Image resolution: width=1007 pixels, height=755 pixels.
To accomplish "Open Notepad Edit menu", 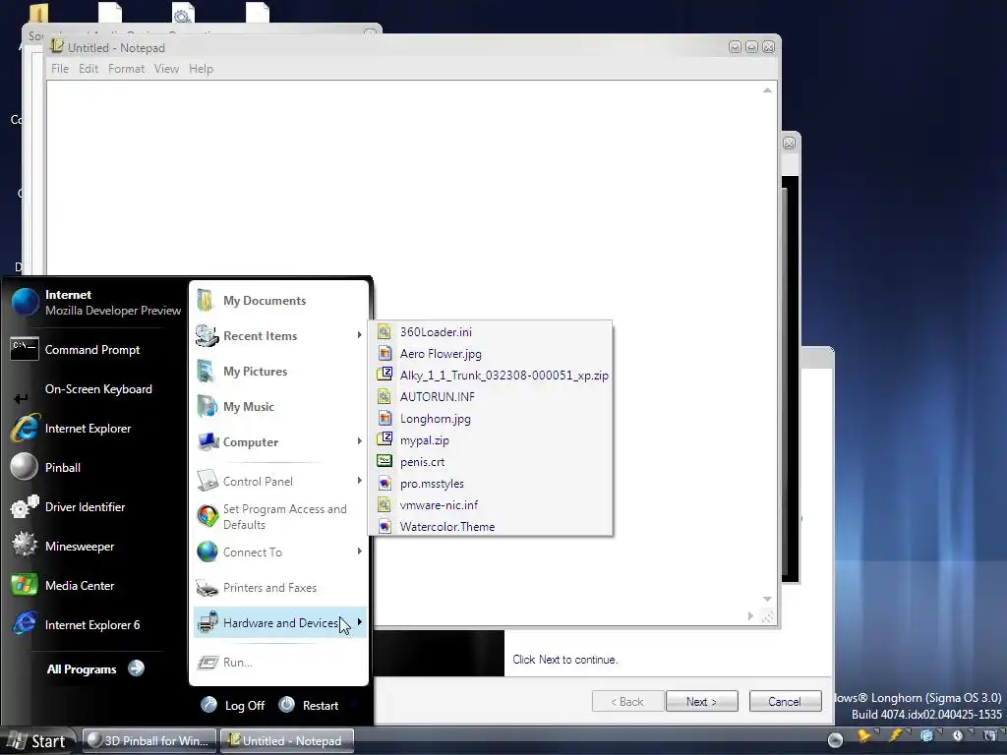I will 89,69.
